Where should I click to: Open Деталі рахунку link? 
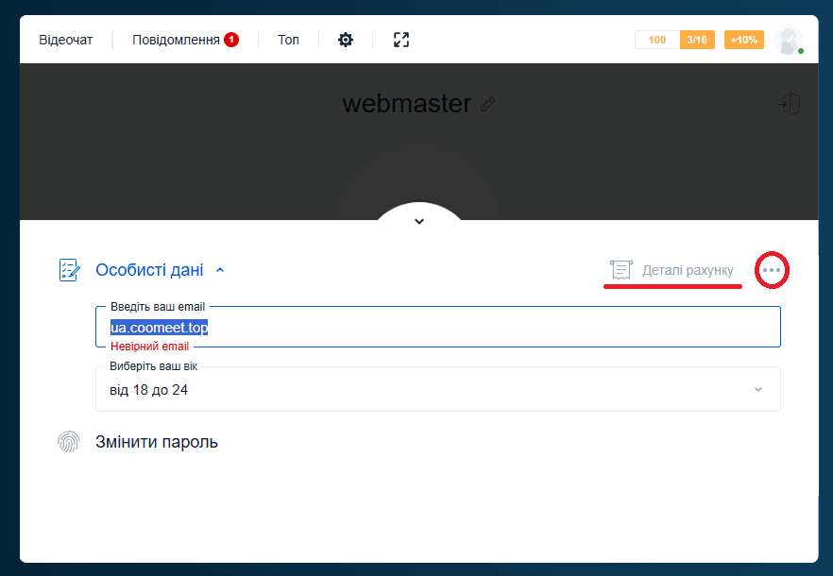pos(688,270)
